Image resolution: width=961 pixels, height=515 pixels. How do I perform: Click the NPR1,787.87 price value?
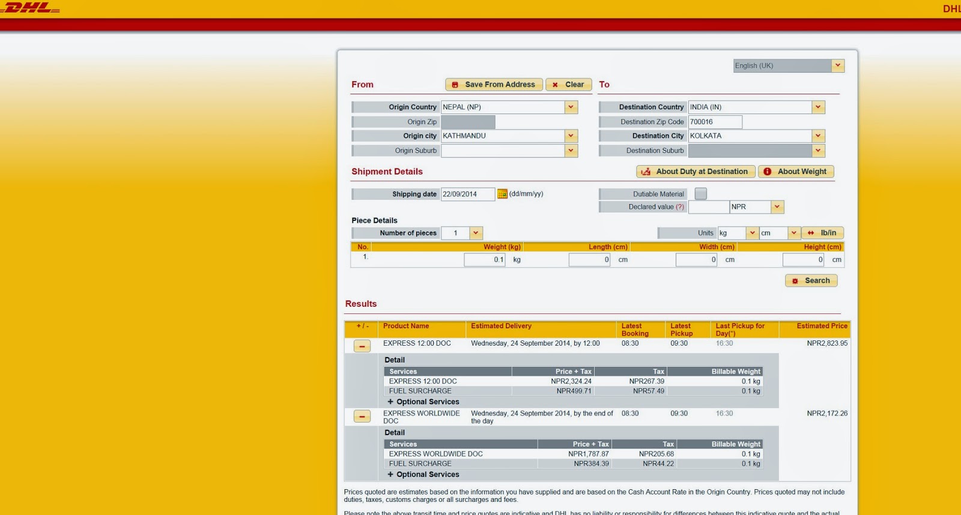(x=589, y=454)
